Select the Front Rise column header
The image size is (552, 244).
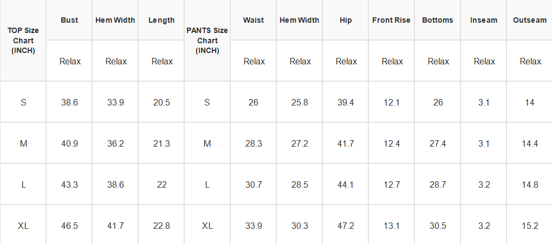(391, 20)
